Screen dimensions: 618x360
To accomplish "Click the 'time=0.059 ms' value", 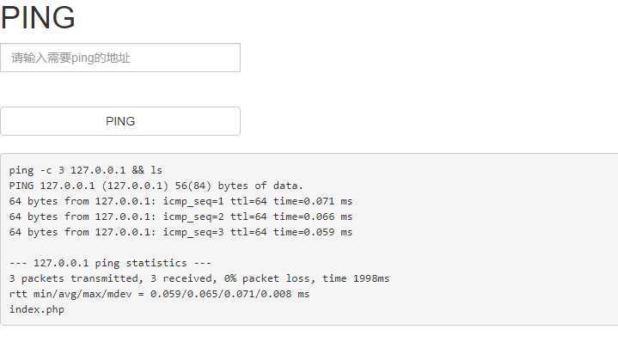I will [313, 232].
